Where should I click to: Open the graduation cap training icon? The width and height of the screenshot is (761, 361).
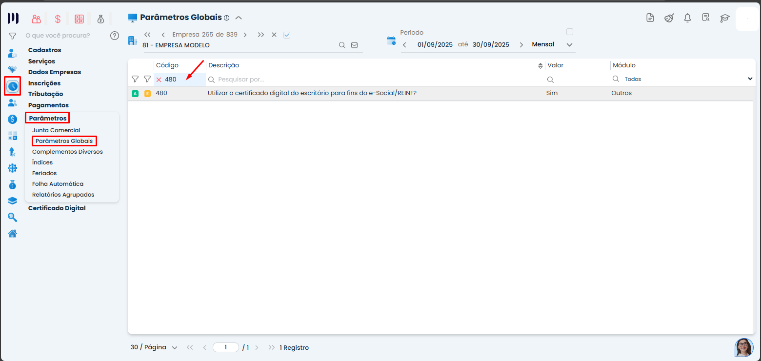tap(725, 18)
